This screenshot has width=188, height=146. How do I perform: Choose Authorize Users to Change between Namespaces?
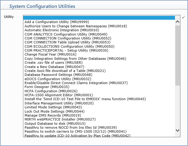(99, 26)
